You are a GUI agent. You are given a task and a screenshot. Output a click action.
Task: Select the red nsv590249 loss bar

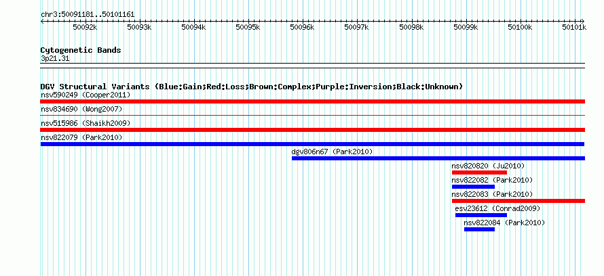pyautogui.click(x=312, y=101)
